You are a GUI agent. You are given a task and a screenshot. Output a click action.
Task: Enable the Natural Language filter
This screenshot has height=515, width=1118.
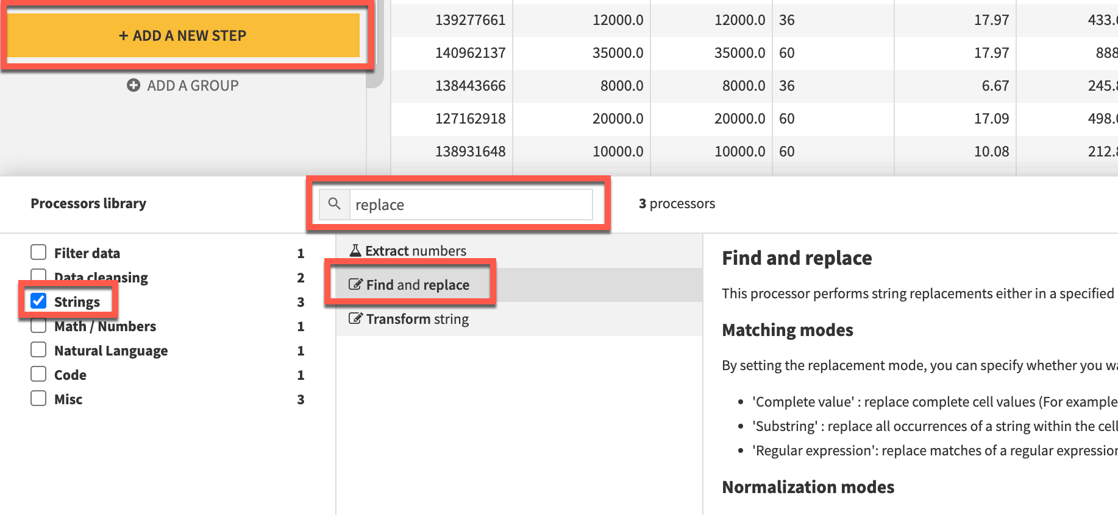[x=38, y=350]
